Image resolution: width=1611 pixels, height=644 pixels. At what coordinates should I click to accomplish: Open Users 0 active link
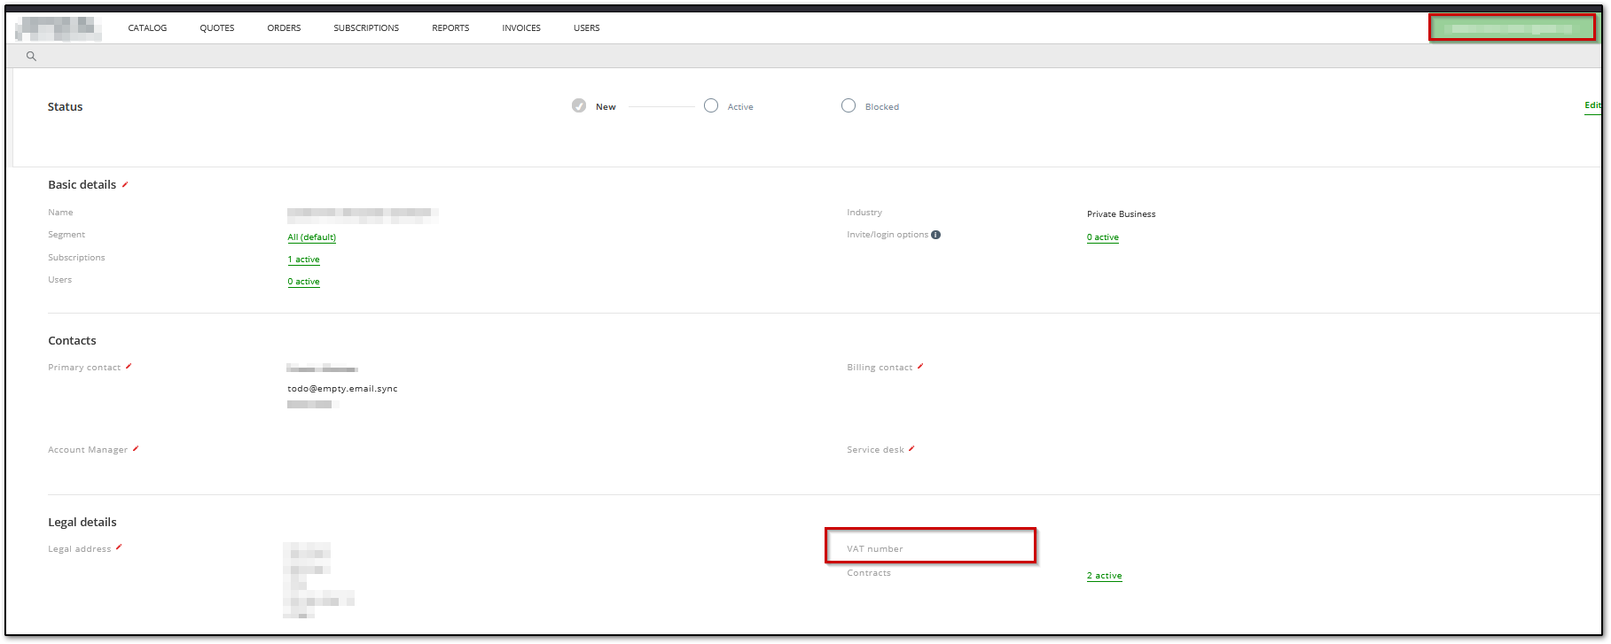tap(303, 282)
